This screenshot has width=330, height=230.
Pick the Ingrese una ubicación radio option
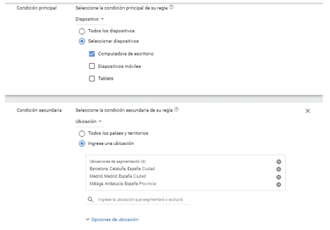82,143
